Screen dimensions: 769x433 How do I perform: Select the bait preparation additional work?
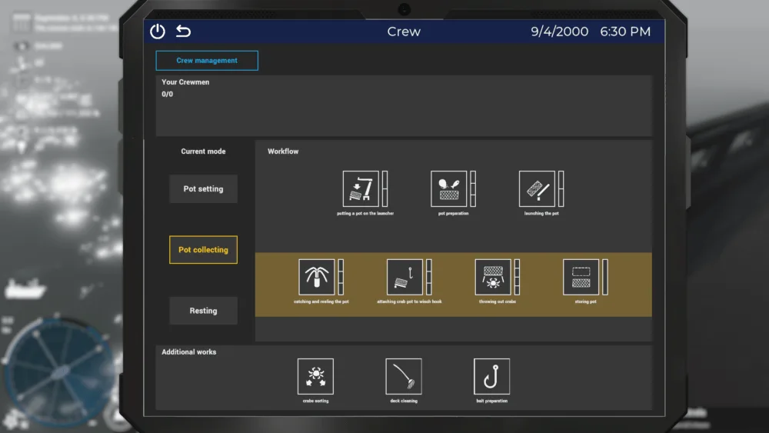coord(492,376)
